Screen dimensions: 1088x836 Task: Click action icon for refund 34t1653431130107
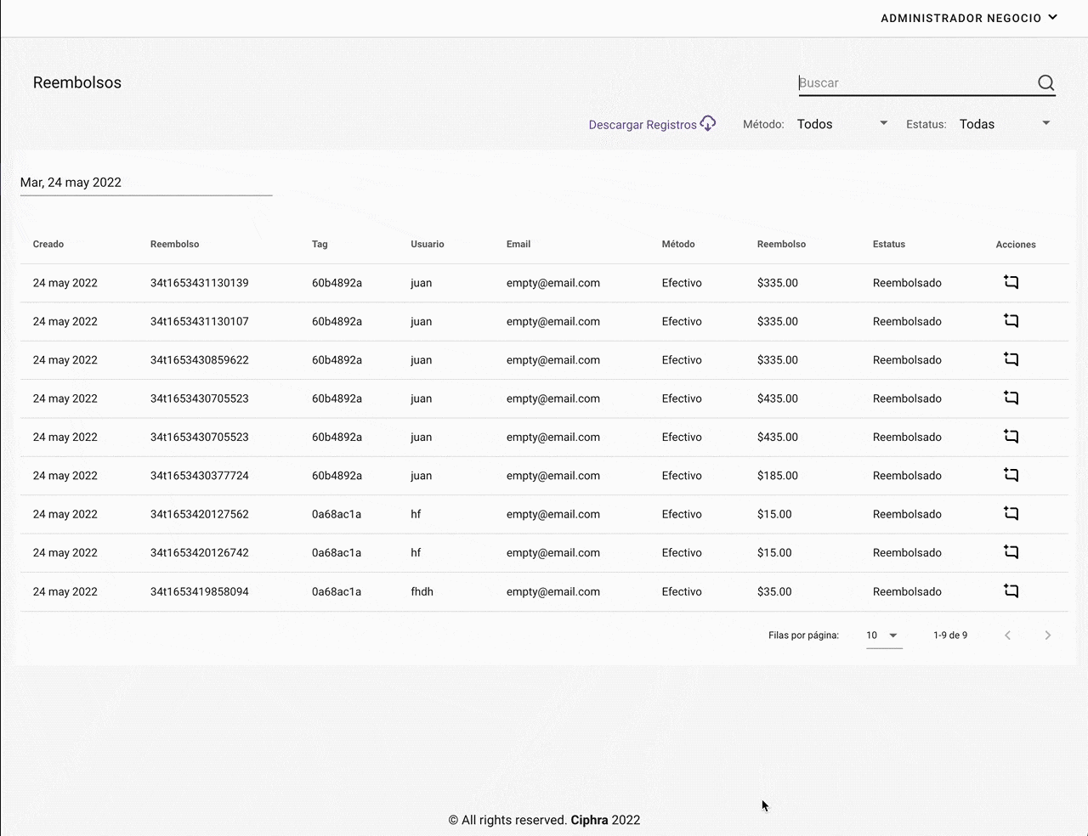[x=1011, y=321]
